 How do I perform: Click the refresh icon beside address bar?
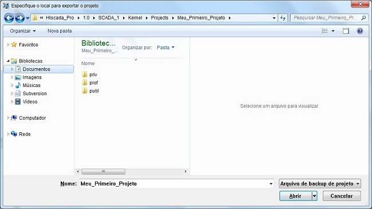(283, 18)
